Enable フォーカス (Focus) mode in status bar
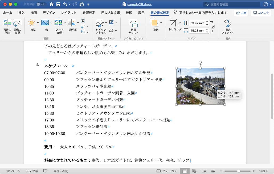274x174 pixels. point(167,171)
